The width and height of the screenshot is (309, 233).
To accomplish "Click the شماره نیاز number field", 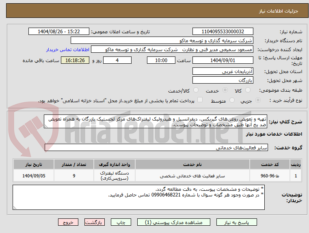I will [x=223, y=31].
